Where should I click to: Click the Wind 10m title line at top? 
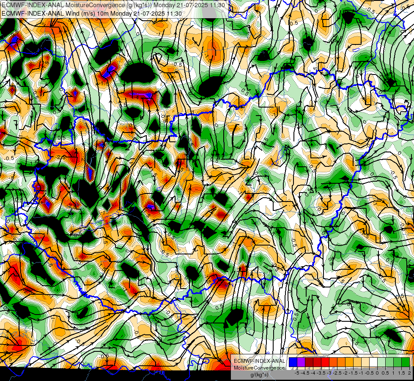[92, 14]
